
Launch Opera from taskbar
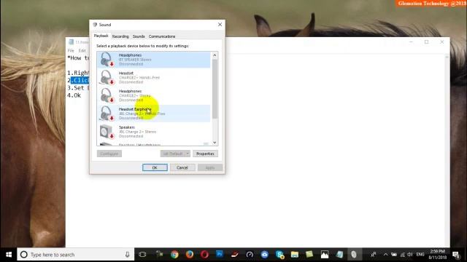204,255
